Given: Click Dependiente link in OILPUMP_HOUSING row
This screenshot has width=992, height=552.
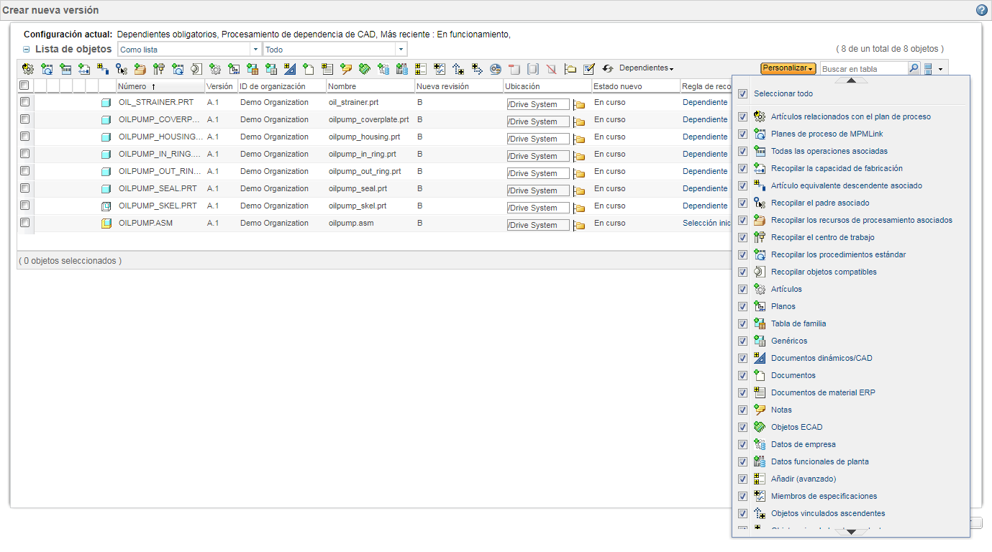Looking at the screenshot, I should (x=705, y=137).
